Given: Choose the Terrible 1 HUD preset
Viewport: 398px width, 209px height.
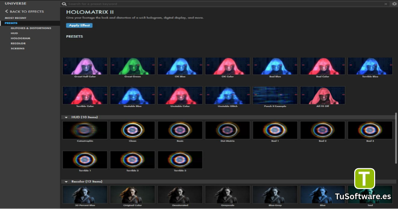Looking at the screenshot, I should pos(85,160).
